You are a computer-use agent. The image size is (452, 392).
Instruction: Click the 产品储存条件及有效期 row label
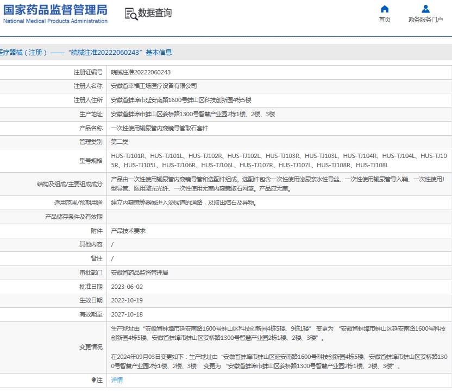click(x=74, y=217)
